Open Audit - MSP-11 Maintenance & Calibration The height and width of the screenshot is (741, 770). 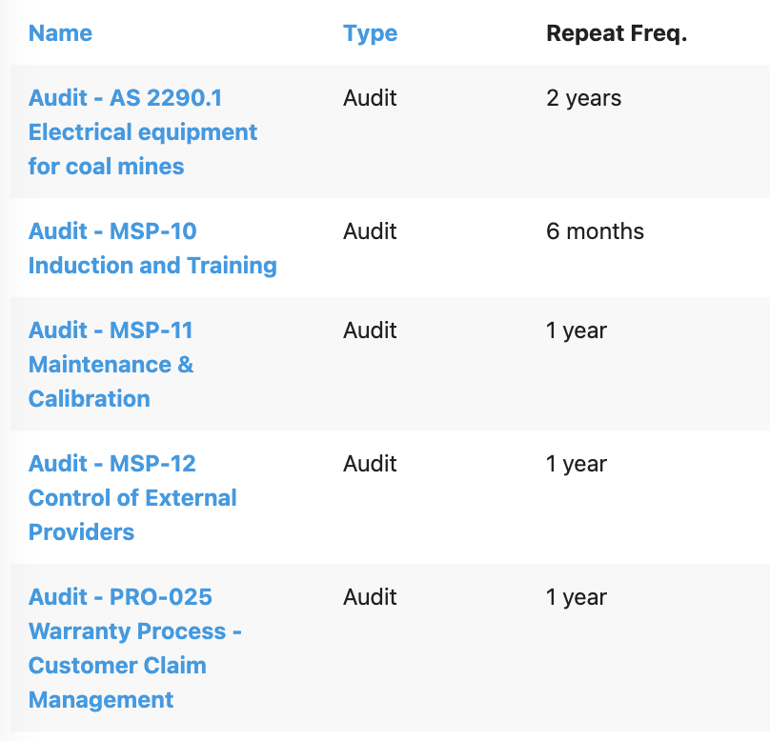tap(111, 365)
